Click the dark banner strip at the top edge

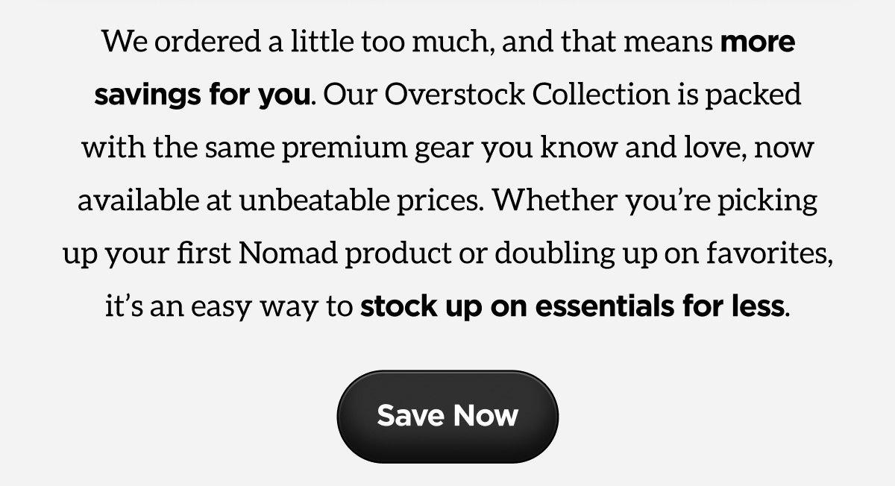pyautogui.click(x=447, y=3)
